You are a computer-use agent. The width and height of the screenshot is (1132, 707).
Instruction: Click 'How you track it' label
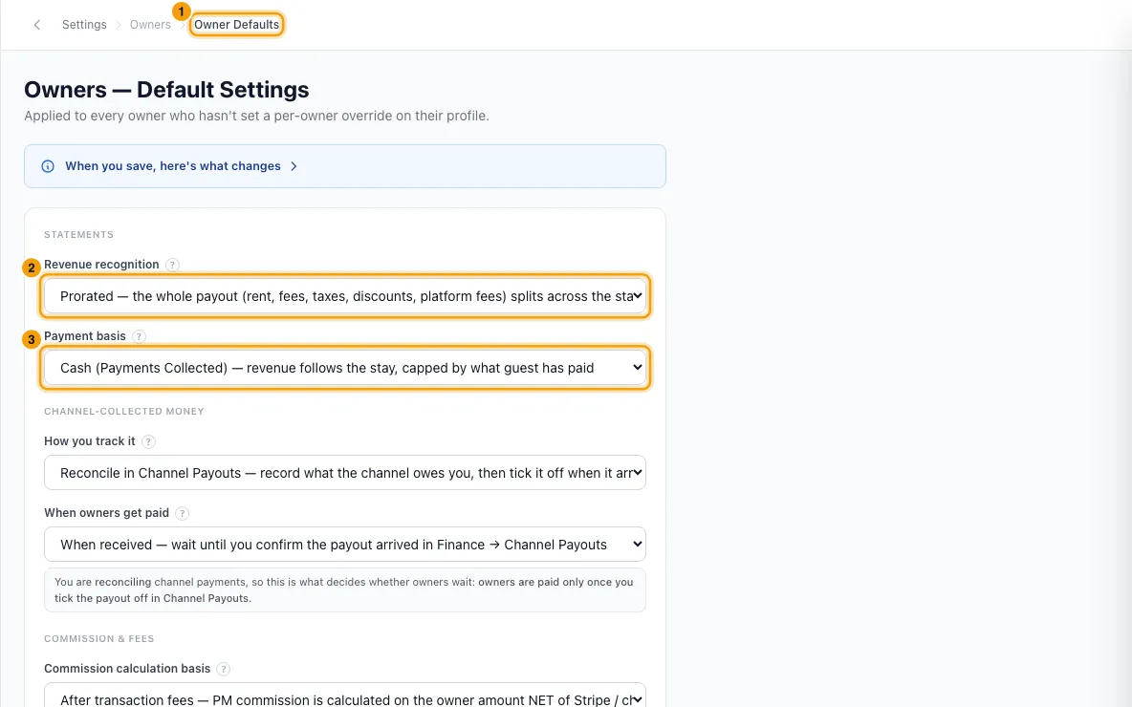90,440
